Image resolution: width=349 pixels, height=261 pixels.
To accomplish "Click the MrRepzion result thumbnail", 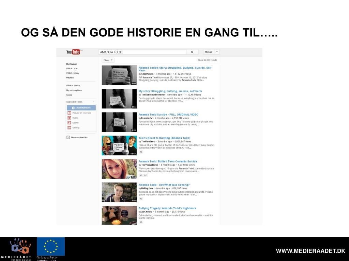I will coord(119,192).
